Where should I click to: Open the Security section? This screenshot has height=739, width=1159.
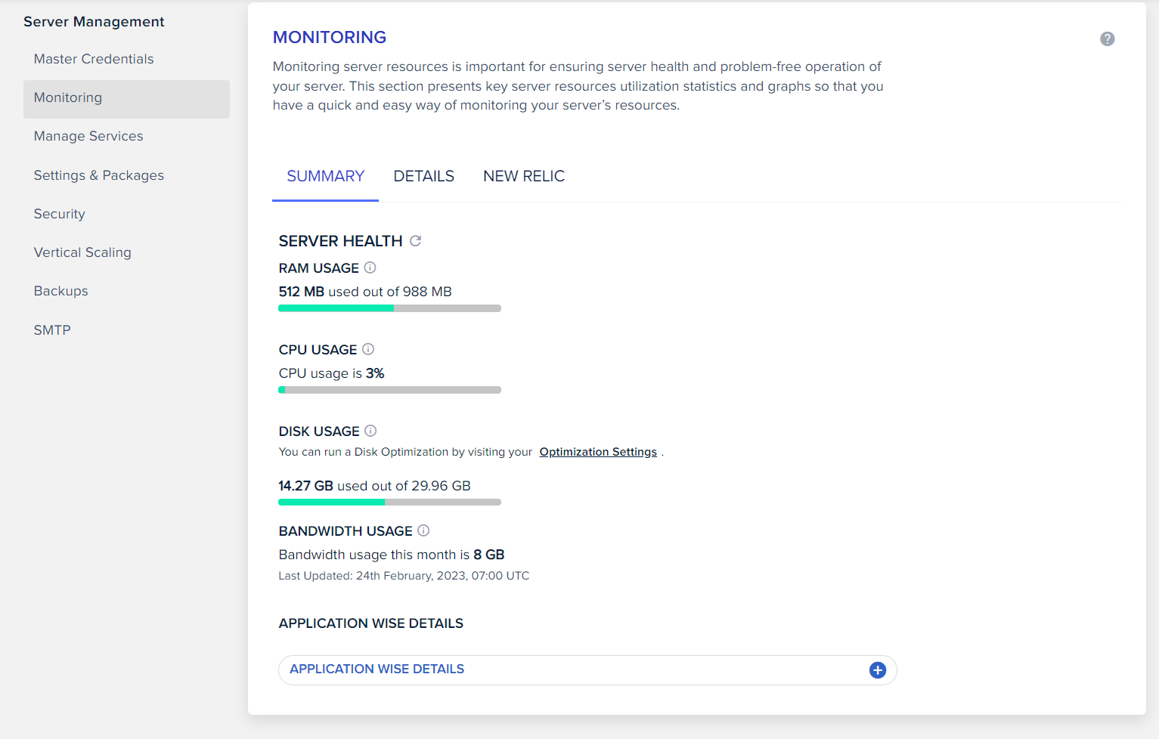click(60, 214)
